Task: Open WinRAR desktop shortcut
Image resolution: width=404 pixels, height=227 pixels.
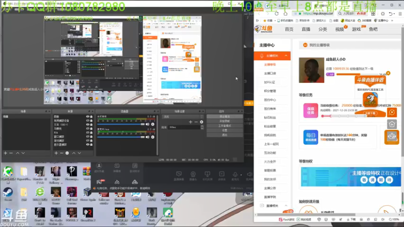Action: click(87, 173)
